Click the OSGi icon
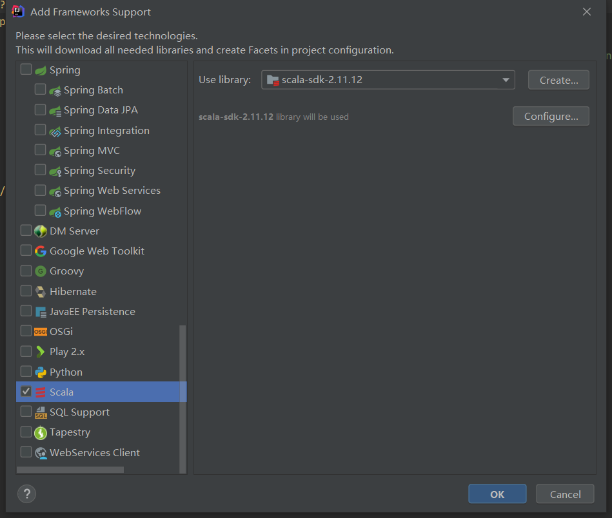 (x=41, y=332)
